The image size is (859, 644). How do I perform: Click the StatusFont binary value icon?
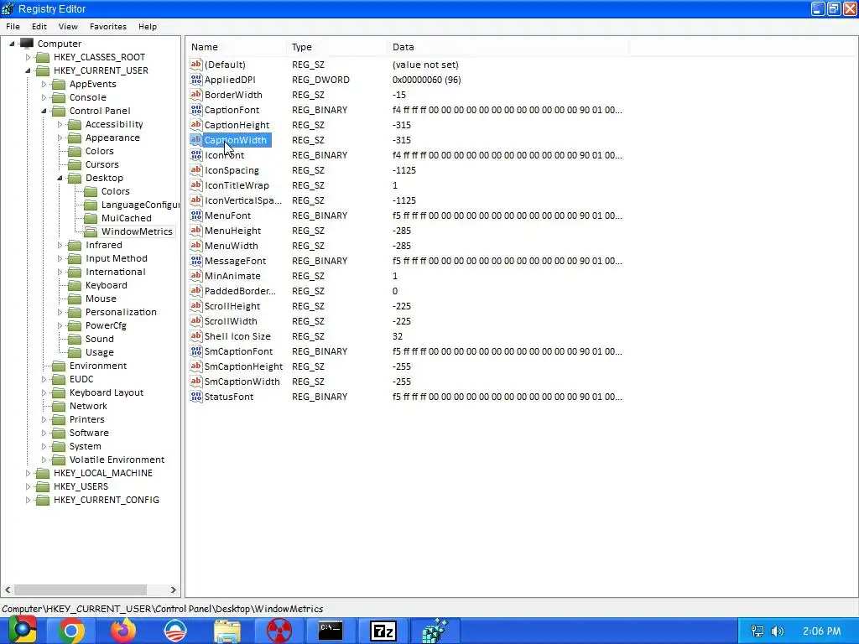click(196, 397)
